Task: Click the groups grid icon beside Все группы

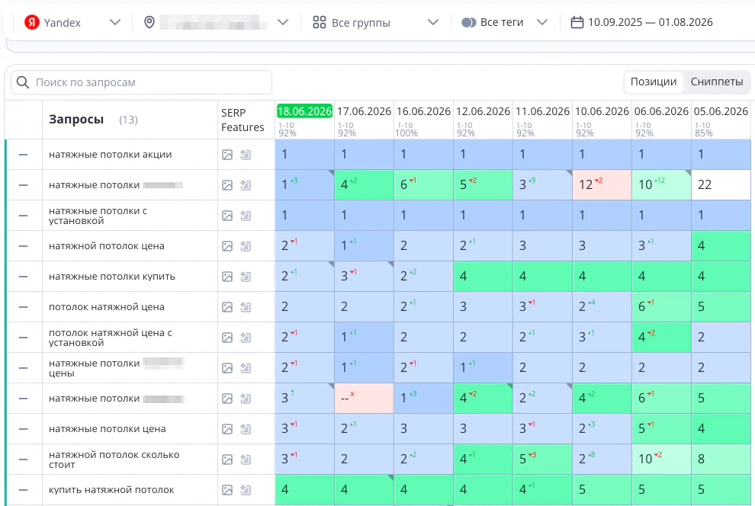Action: [x=320, y=22]
